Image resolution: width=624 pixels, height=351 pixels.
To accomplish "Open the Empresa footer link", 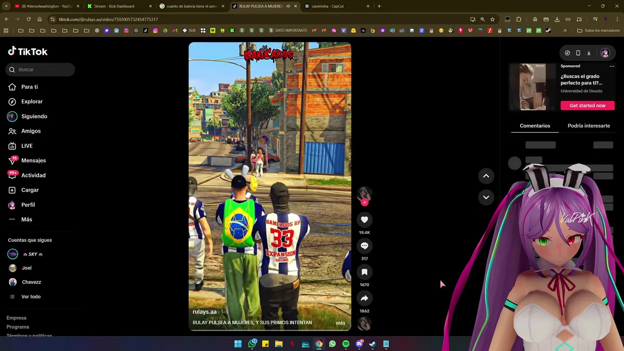I will [17, 318].
